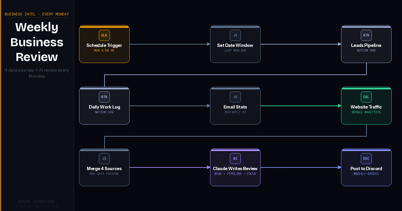This screenshot has height=211, width=402.
Task: Open the Website Traffic node label
Action: tap(366, 107)
